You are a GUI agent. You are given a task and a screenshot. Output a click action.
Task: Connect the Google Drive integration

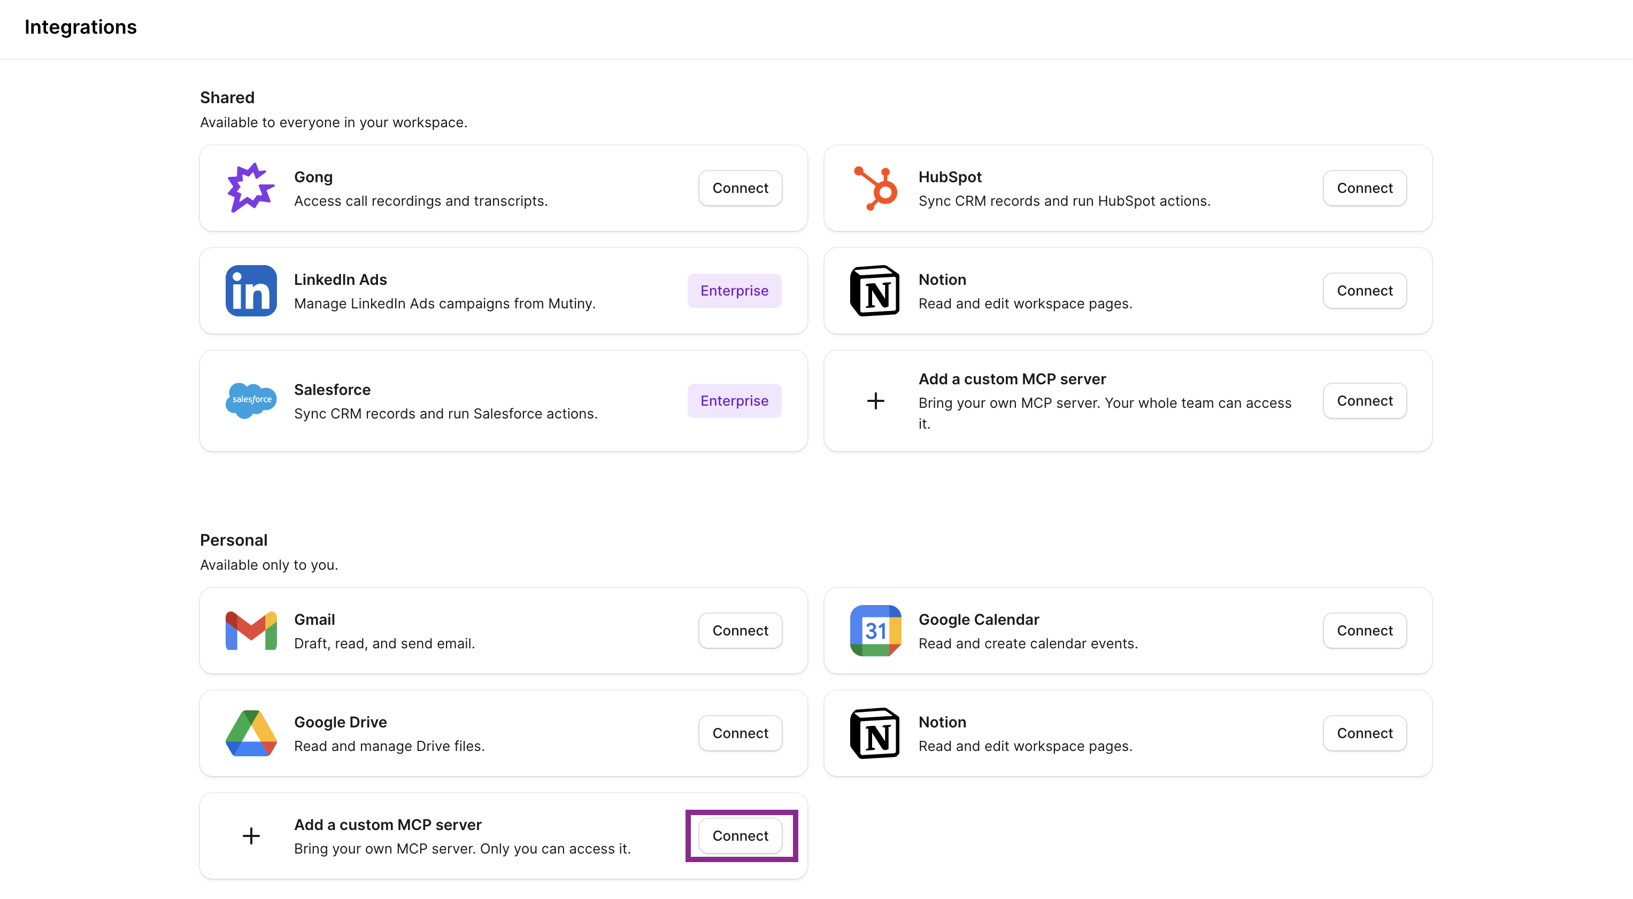(740, 733)
